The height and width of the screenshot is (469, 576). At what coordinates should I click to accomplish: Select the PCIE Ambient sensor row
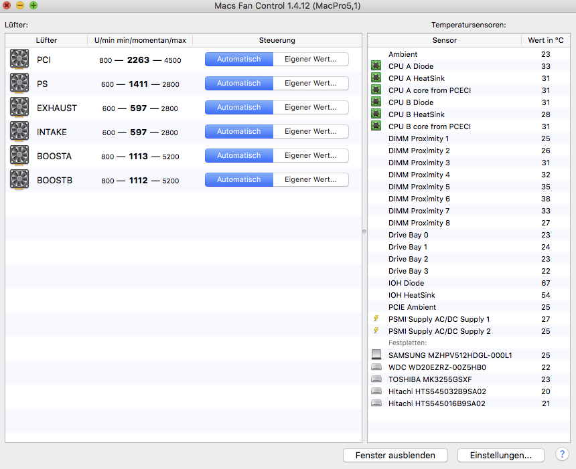[469, 307]
